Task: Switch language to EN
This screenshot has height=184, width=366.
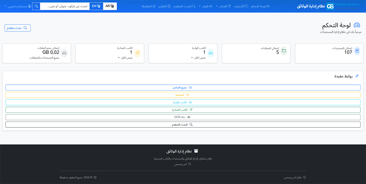Action: [x=96, y=6]
